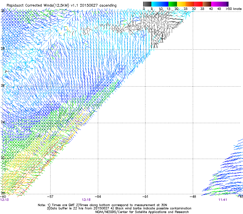Viewport: 243px width, 214px height.
Task: Click the longitude label '-48' on the bottom axis
Action: pos(193,197)
